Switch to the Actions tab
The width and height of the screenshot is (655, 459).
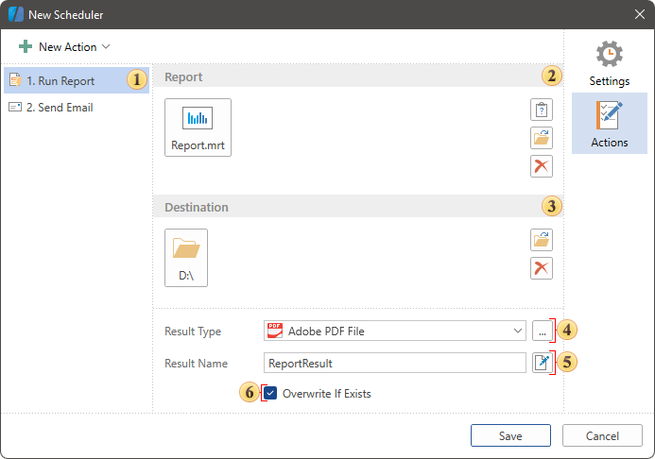point(609,124)
